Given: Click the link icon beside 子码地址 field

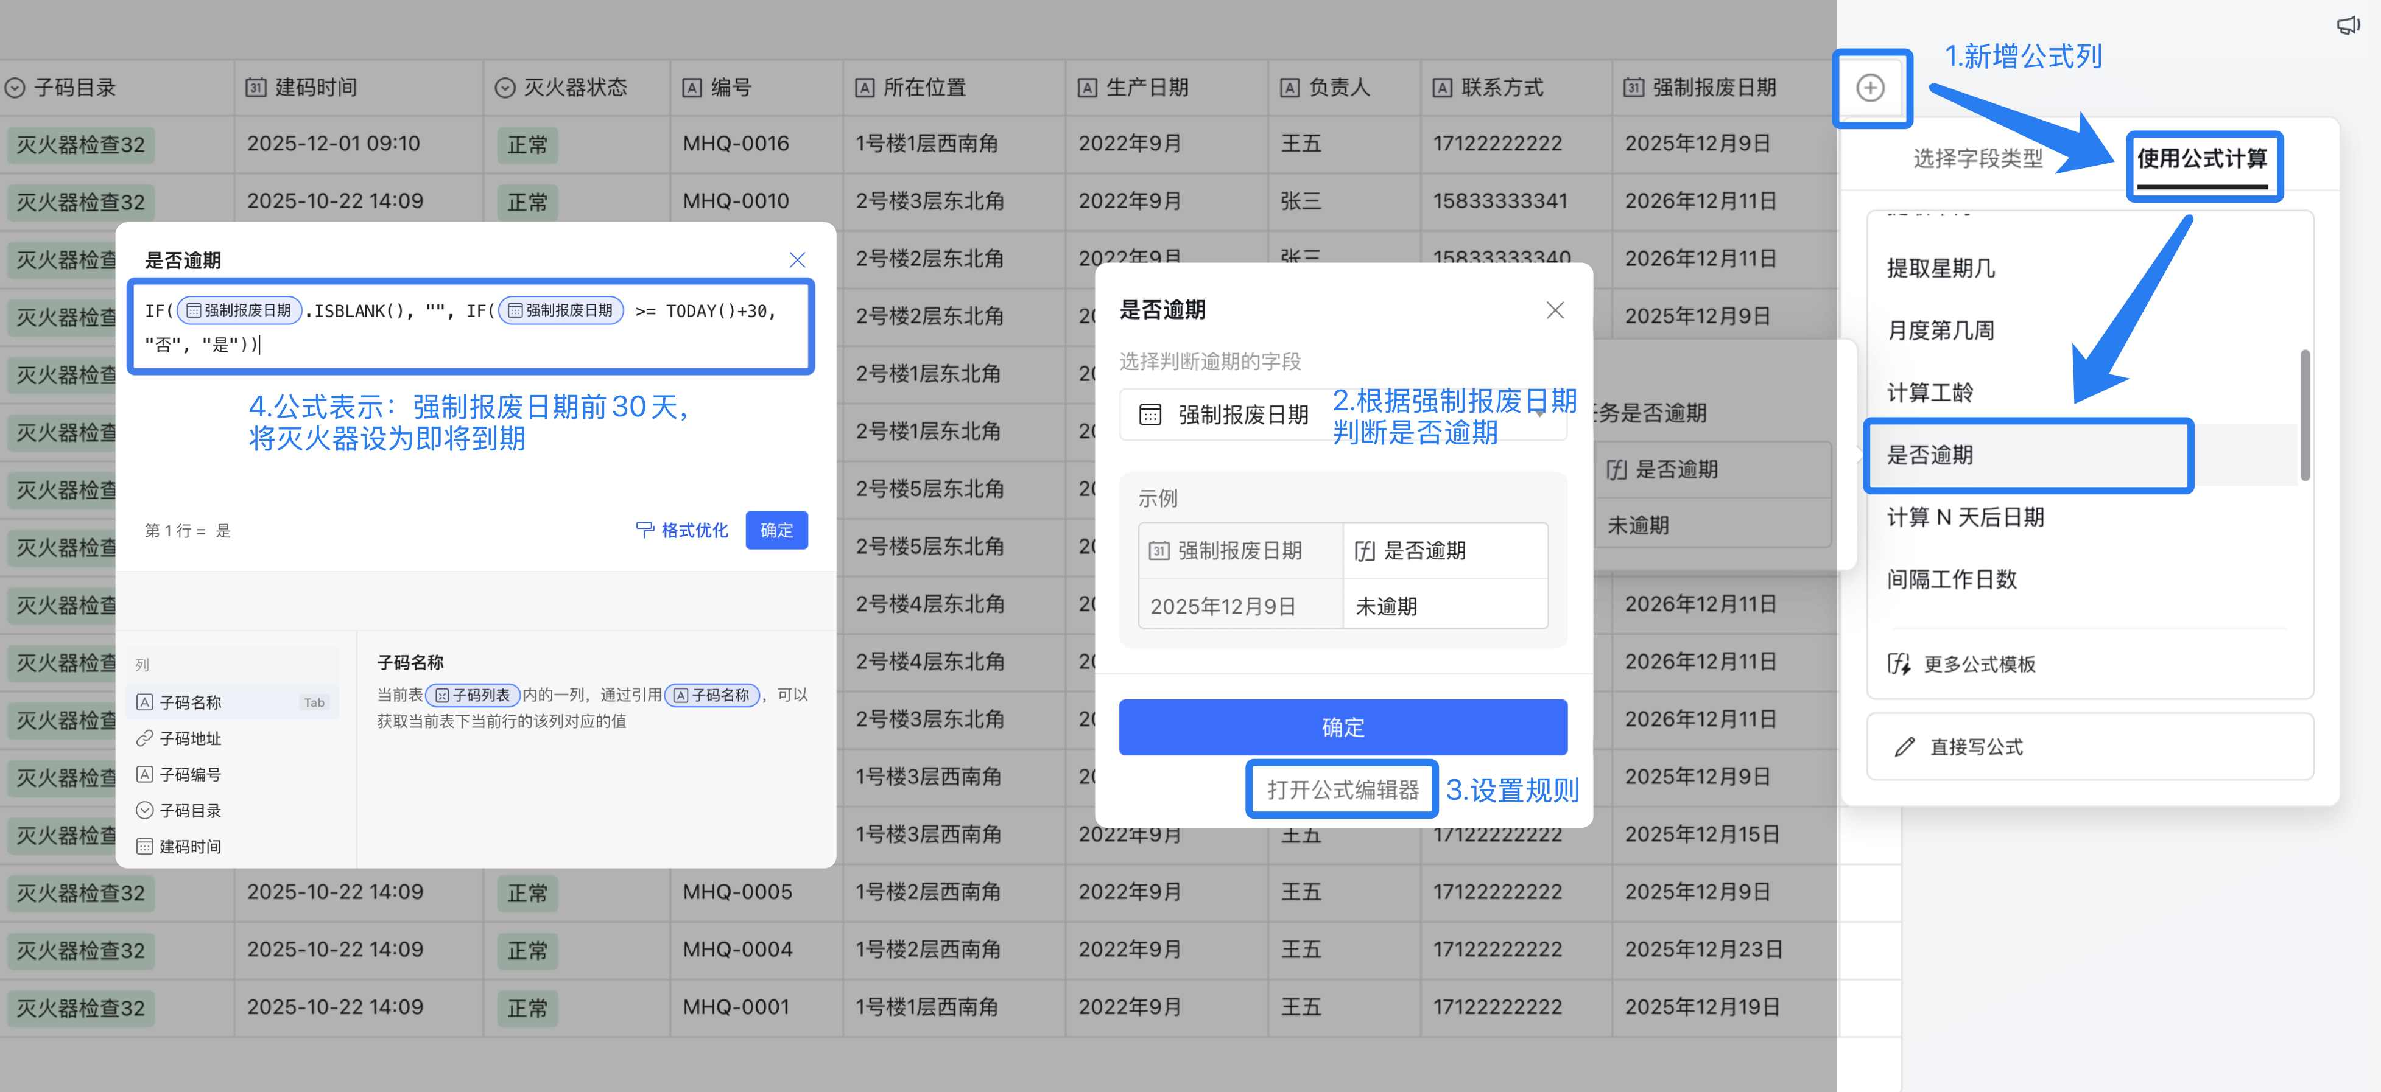Looking at the screenshot, I should pyautogui.click(x=145, y=737).
